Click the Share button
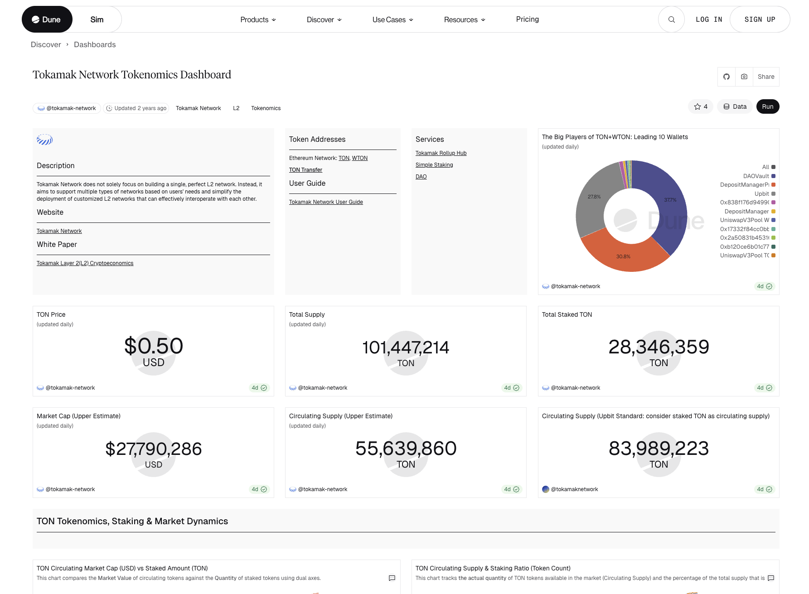The width and height of the screenshot is (809, 594). click(766, 77)
